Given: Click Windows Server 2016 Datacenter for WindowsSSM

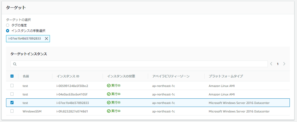Looking at the screenshot, I should [x=239, y=111].
